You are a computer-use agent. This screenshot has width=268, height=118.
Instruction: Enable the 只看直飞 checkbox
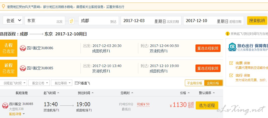click(76, 83)
